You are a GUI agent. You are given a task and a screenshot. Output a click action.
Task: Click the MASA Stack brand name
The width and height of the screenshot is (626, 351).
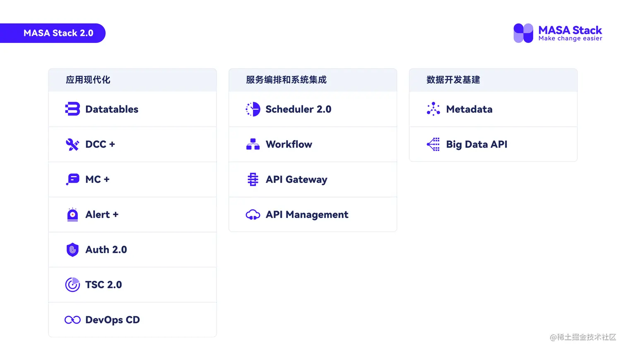[570, 30]
